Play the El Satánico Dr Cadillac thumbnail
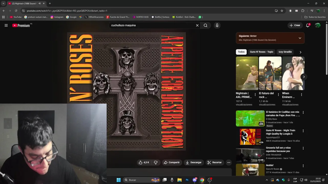This screenshot has width=328, height=184. point(250,118)
